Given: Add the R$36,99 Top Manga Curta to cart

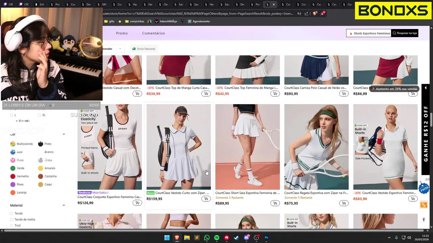Looking at the screenshot, I should coord(206,93).
